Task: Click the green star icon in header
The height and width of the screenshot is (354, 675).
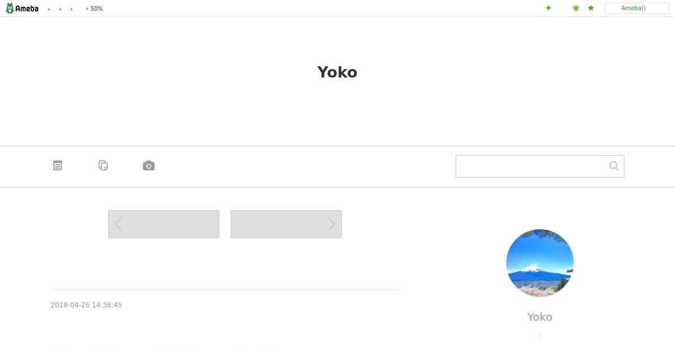Action: click(x=591, y=8)
